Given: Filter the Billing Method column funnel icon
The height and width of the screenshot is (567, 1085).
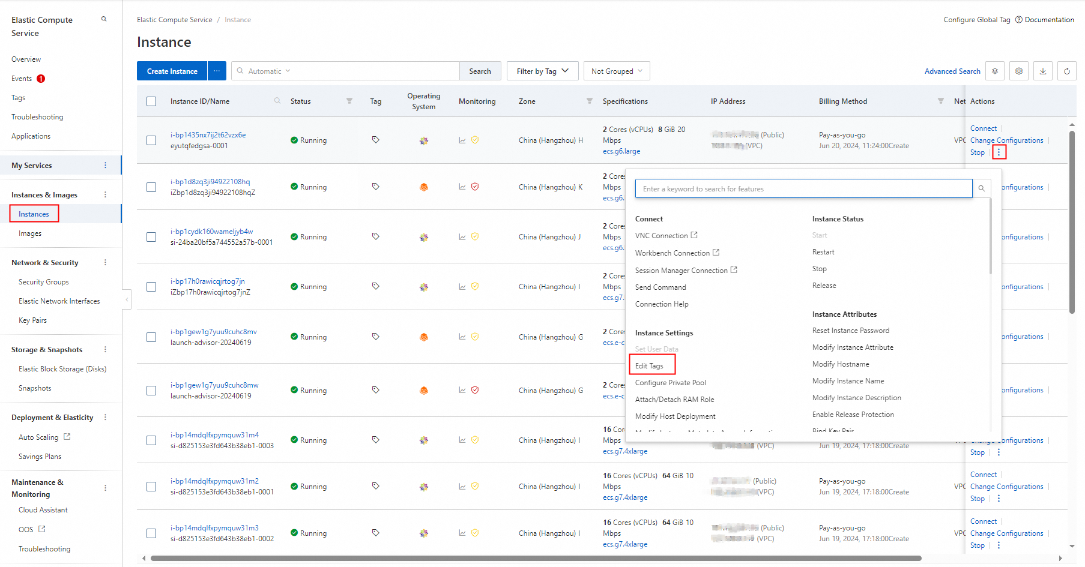Looking at the screenshot, I should [x=941, y=101].
